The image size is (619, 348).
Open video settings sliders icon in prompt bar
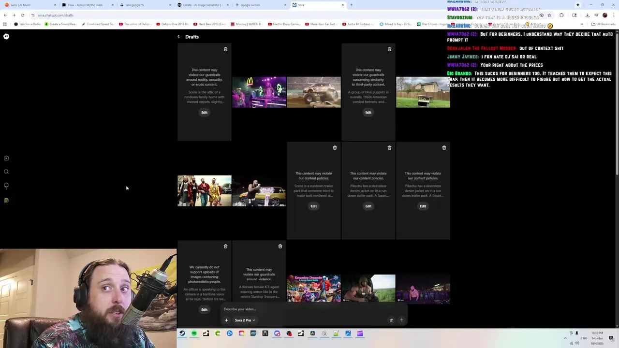(391, 320)
